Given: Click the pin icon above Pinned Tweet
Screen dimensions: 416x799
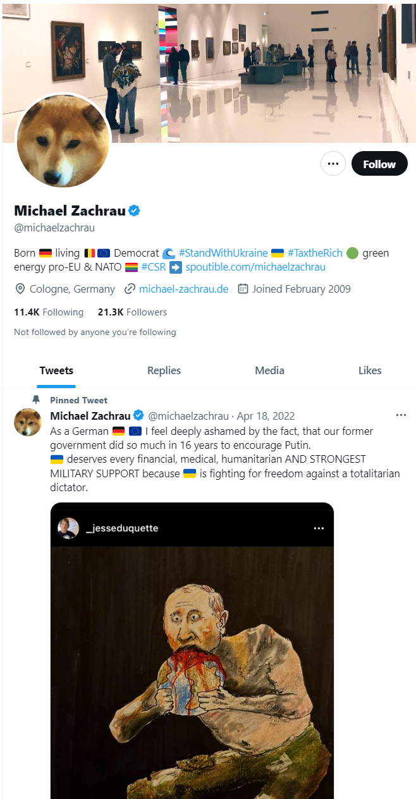Looking at the screenshot, I should point(36,399).
